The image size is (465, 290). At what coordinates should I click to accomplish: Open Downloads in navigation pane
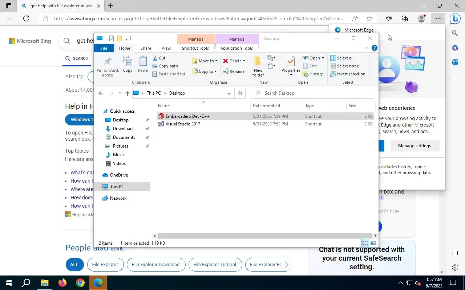pos(124,129)
